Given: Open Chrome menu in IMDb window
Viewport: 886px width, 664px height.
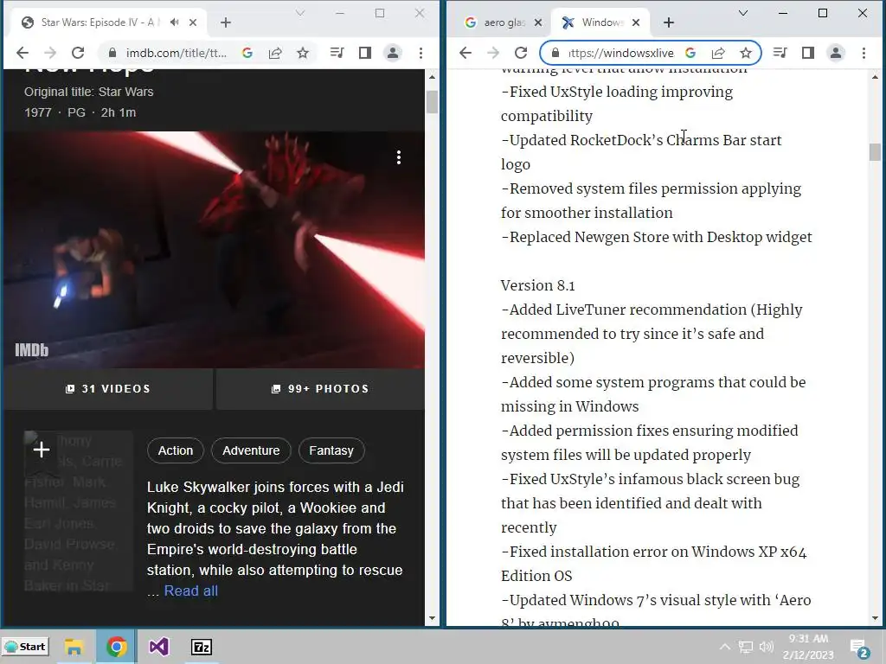Looking at the screenshot, I should click(x=421, y=53).
